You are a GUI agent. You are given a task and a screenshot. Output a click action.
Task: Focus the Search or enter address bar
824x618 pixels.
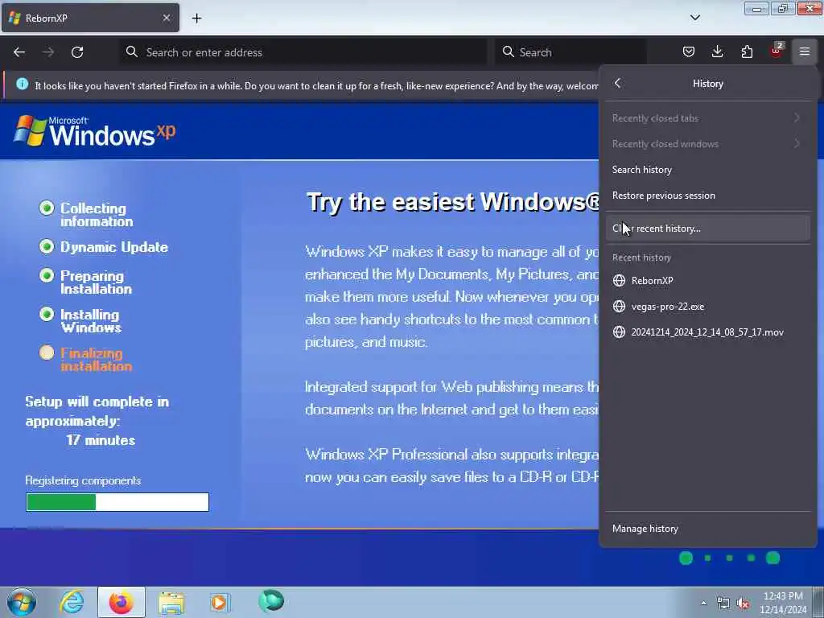303,52
